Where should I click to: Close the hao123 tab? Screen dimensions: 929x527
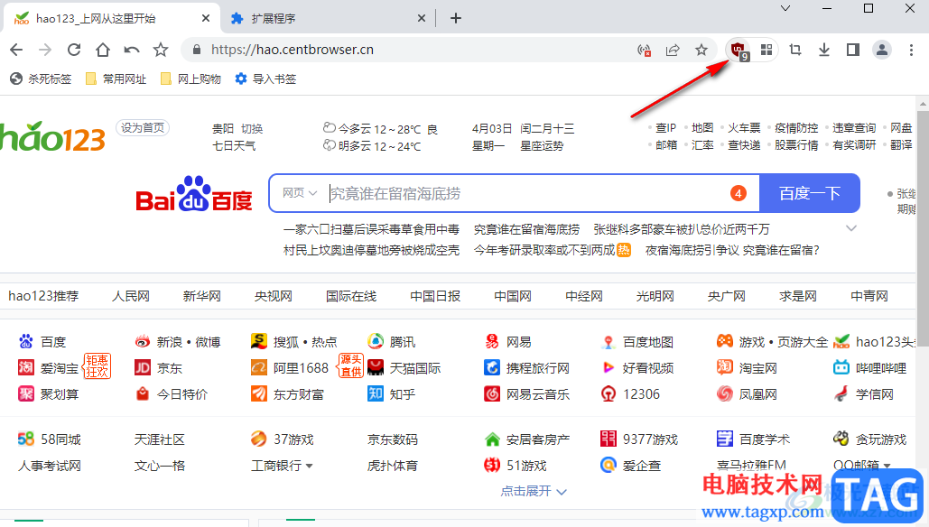pyautogui.click(x=206, y=18)
